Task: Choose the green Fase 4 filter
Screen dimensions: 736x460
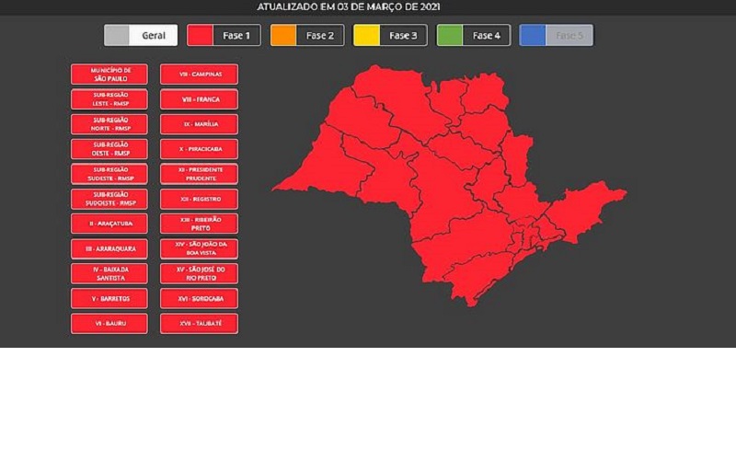Action: tap(474, 35)
